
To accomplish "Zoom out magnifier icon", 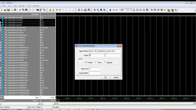I will pyautogui.click(x=98, y=10).
